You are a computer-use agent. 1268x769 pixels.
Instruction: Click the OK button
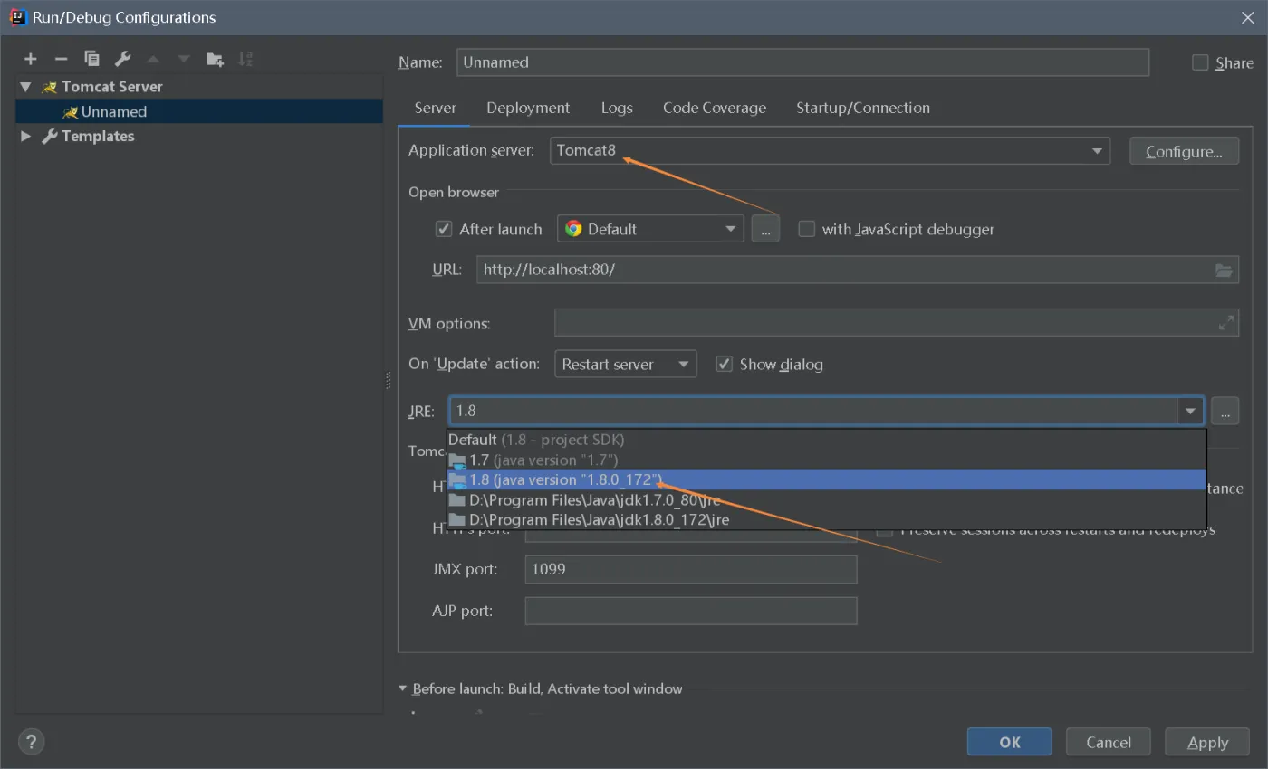tap(1010, 742)
